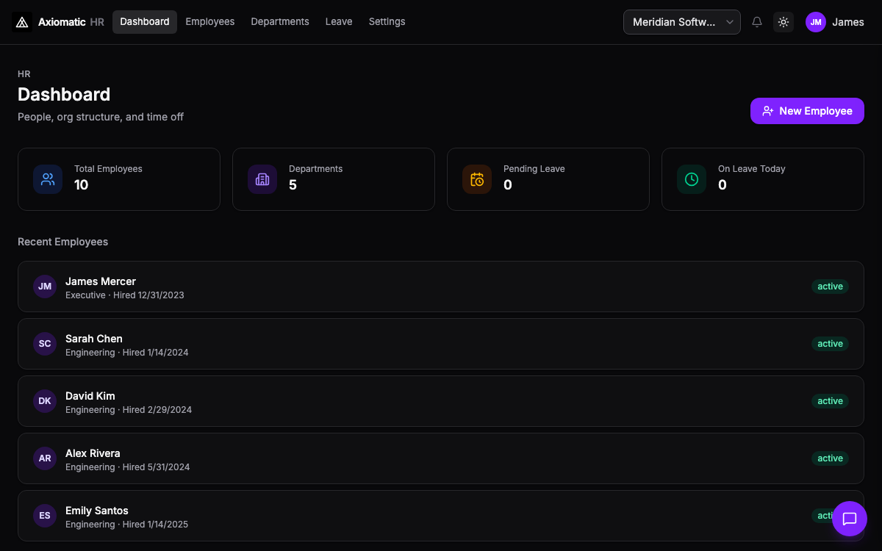Click the Axiomatic HR logo icon
The image size is (882, 551).
tap(22, 22)
